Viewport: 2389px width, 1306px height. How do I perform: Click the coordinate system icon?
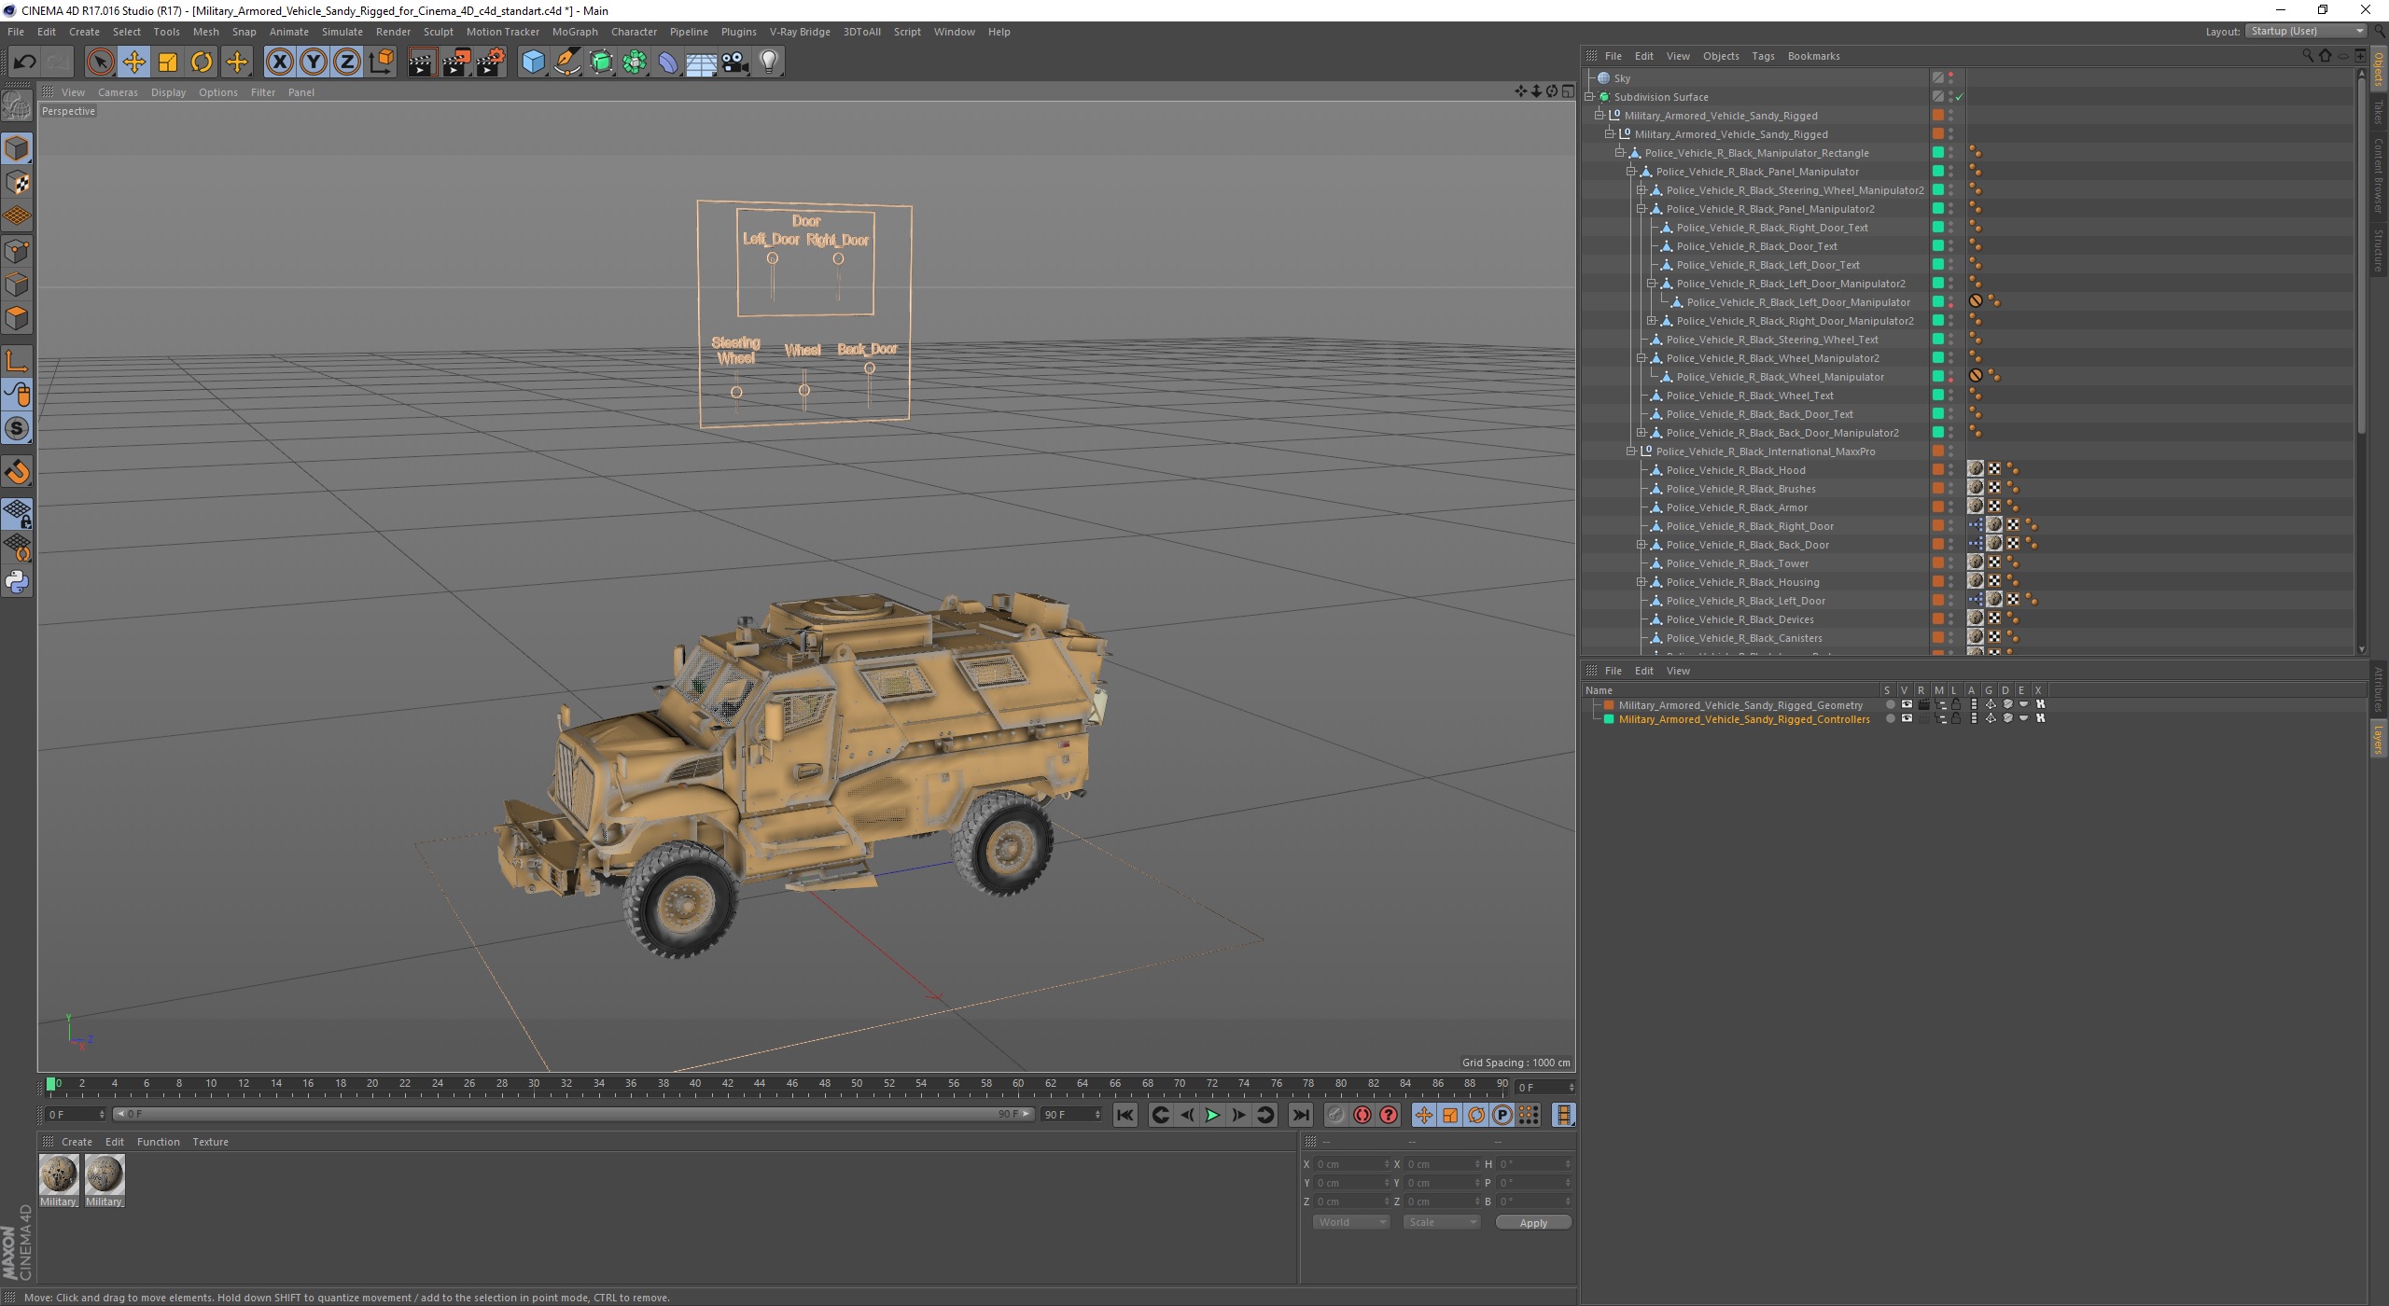coord(381,63)
